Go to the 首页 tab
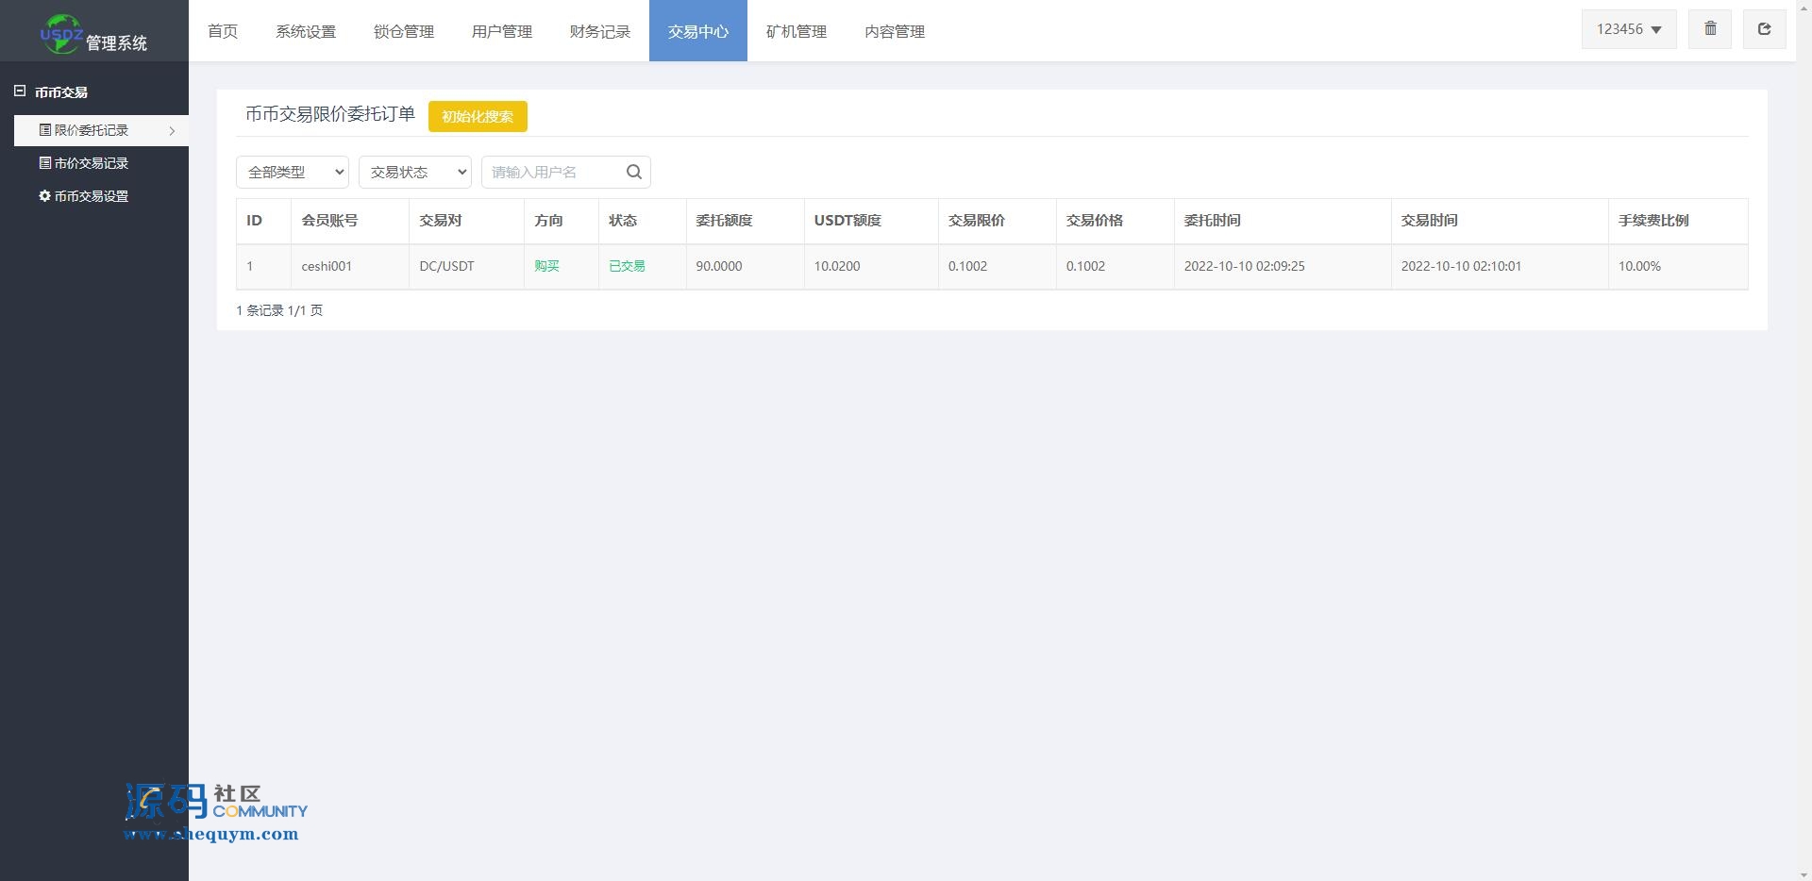Image resolution: width=1812 pixels, height=881 pixels. pyautogui.click(x=223, y=31)
